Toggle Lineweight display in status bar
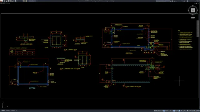 pos(177,111)
